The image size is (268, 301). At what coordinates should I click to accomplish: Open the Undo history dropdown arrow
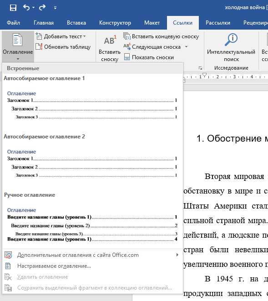(x=33, y=8)
